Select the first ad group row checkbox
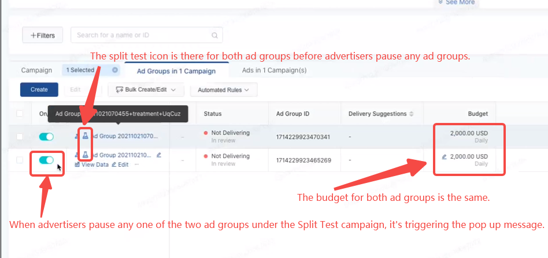 click(x=20, y=137)
